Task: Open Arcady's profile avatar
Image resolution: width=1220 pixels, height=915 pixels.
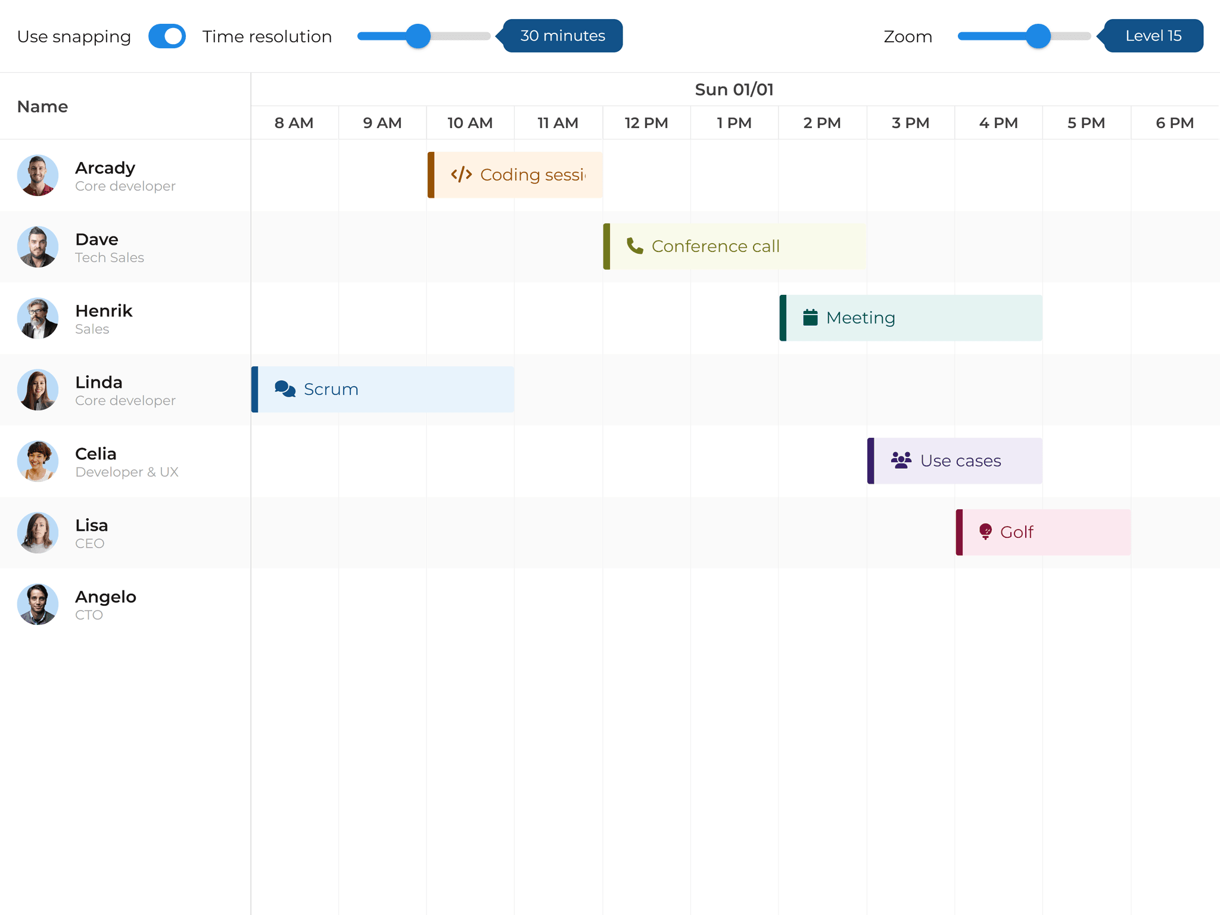Action: point(38,176)
